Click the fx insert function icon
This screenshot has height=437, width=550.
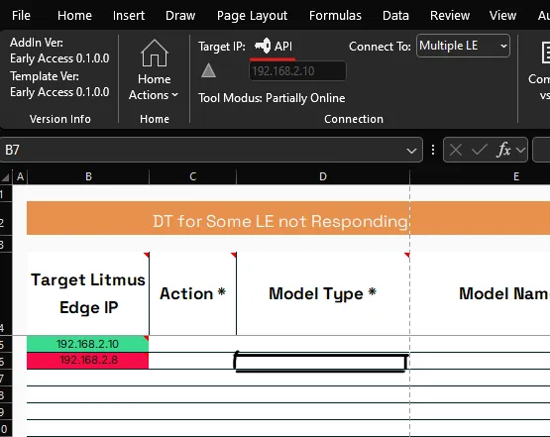coord(504,150)
